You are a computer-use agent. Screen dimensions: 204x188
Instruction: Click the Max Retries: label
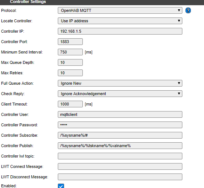tap(12, 73)
